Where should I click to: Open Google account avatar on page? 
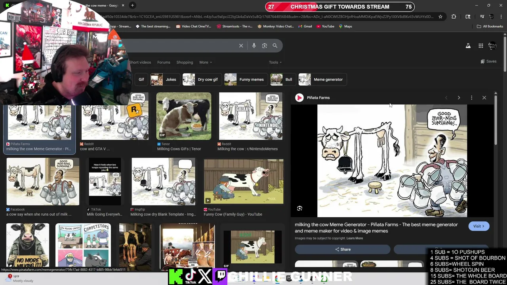click(x=492, y=46)
